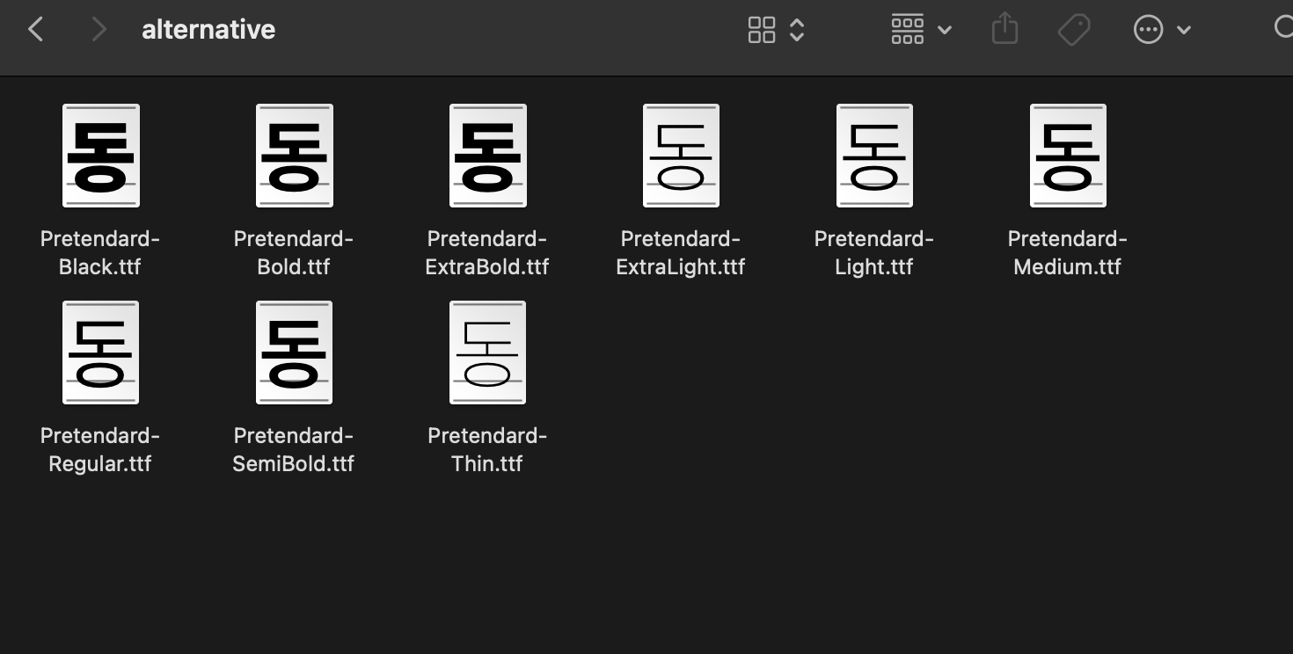Screen dimensions: 1293x654
Task: Click the Pretendard-ExtraBold.ttf file name
Action: coord(487,253)
